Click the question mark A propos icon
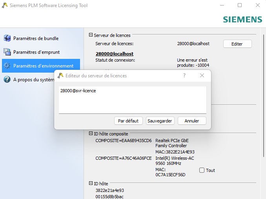266x199 pixels. pos(7,79)
